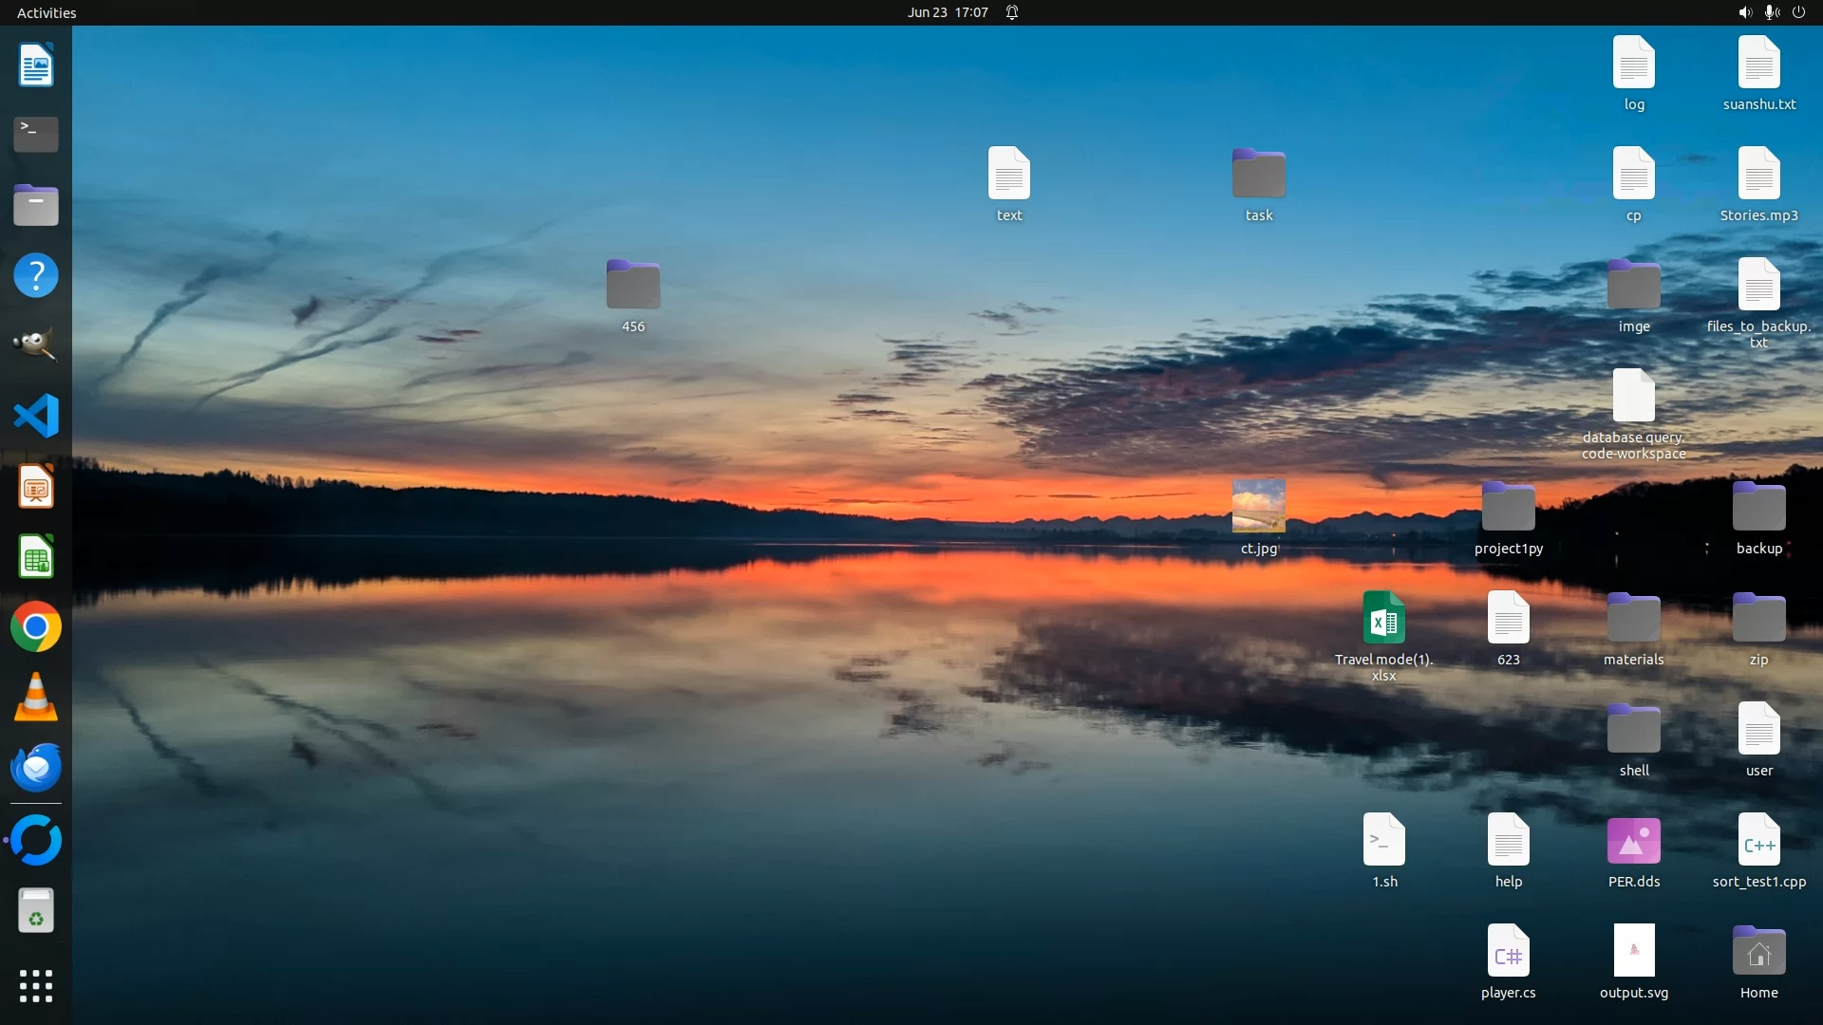Show Applications grid button

pyautogui.click(x=36, y=986)
